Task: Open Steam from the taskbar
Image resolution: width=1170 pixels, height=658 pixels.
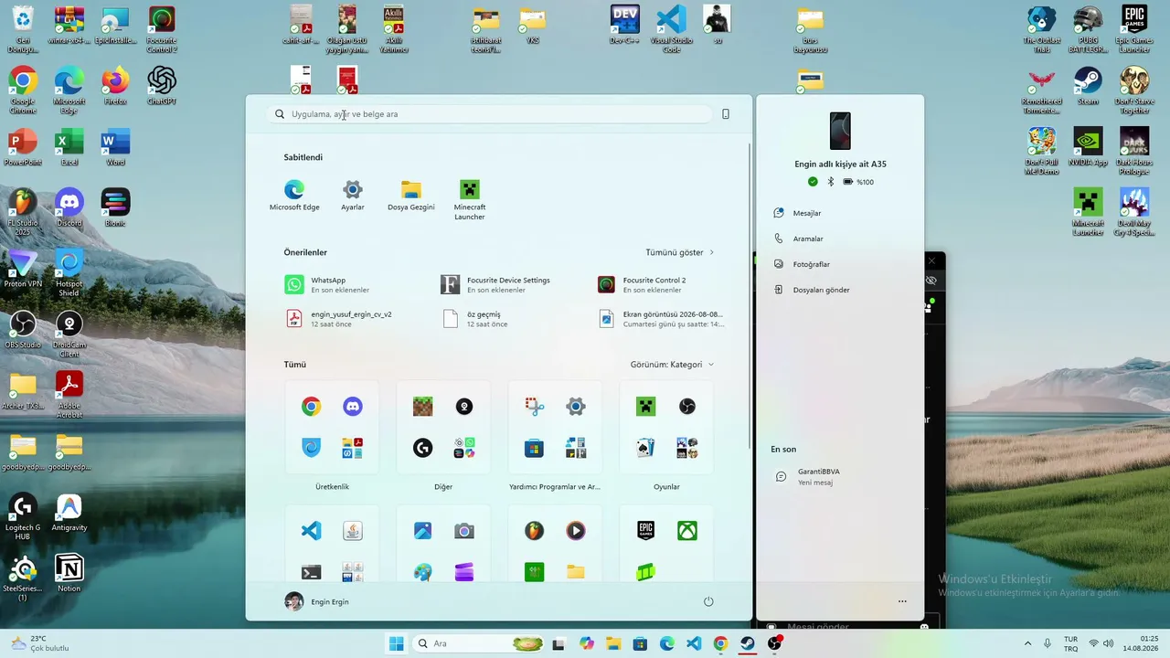Action: (x=748, y=643)
